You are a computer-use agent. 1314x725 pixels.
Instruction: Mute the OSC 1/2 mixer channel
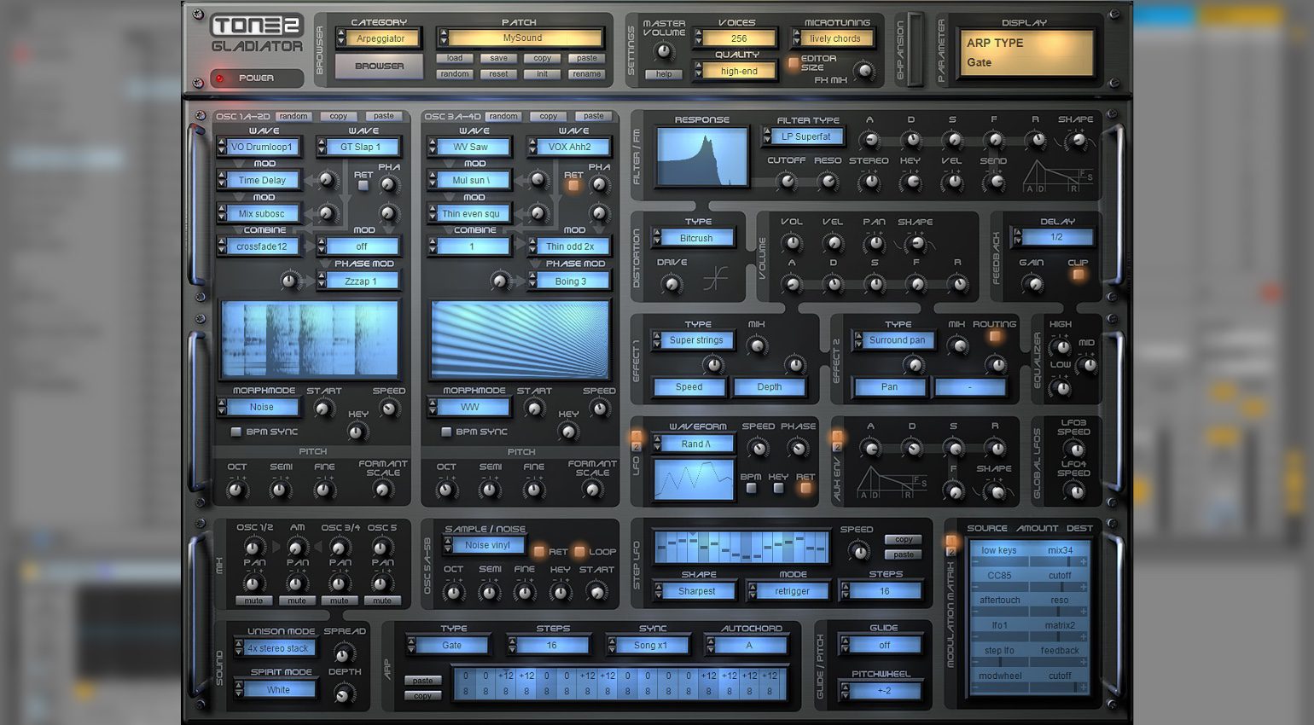[253, 600]
